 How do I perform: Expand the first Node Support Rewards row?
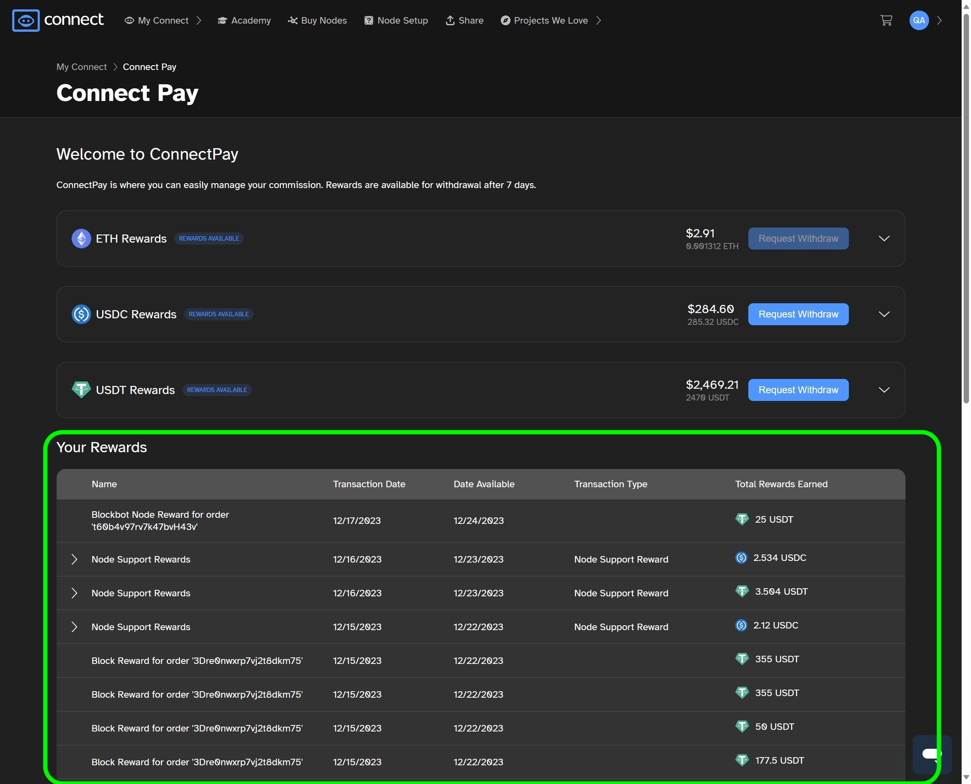click(x=75, y=559)
